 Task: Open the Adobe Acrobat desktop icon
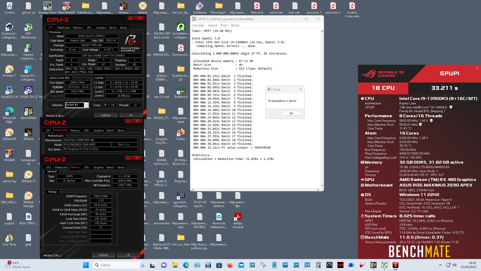pyautogui.click(x=238, y=221)
